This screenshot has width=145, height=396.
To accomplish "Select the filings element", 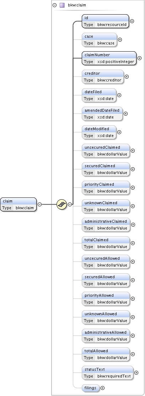I will pos(91,388).
